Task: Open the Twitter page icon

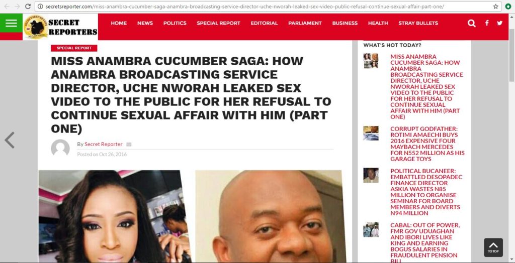Action: (x=499, y=23)
